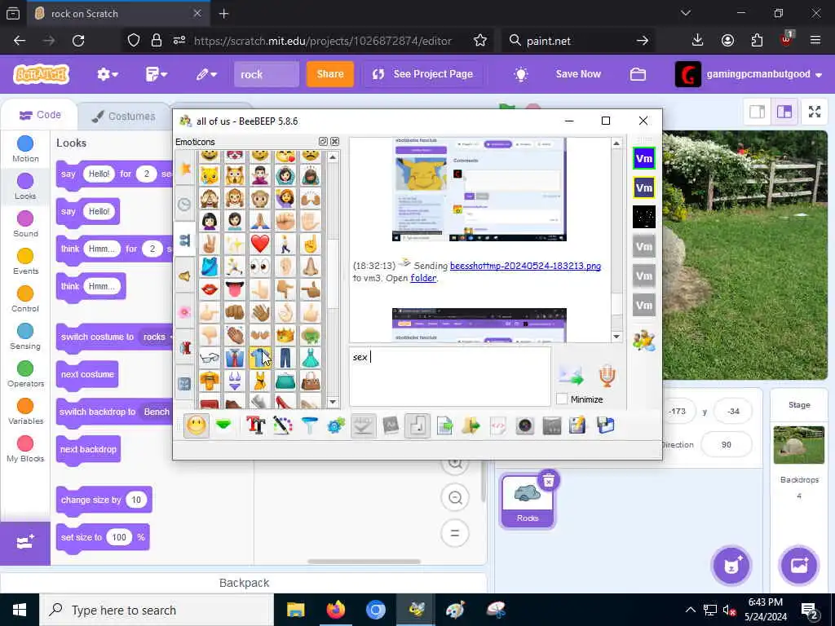Screen dimensions: 835x626
Task: Select the Variables block category
Action: [x=25, y=412]
